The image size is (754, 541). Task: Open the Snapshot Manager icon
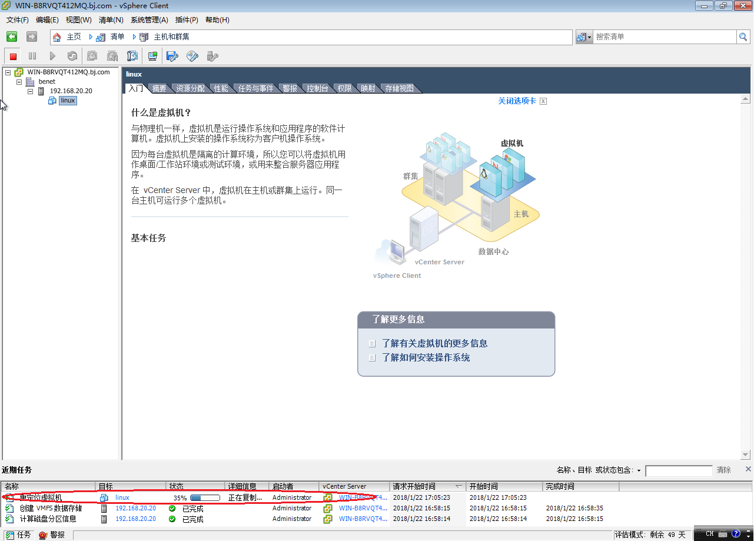pos(132,56)
